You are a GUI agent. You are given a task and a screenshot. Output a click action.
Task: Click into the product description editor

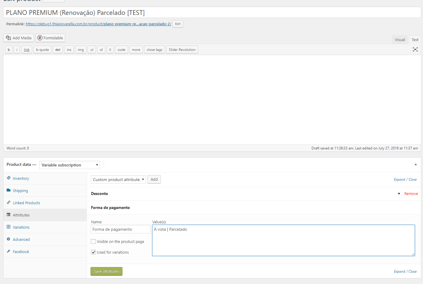(x=212, y=100)
